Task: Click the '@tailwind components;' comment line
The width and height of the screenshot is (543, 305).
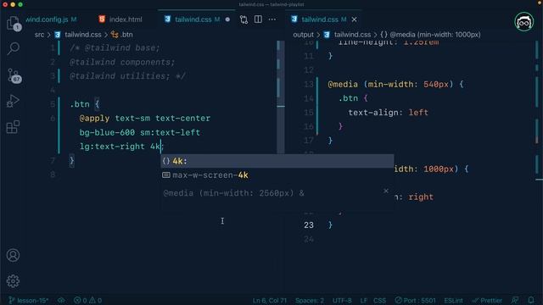Action: [x=122, y=62]
